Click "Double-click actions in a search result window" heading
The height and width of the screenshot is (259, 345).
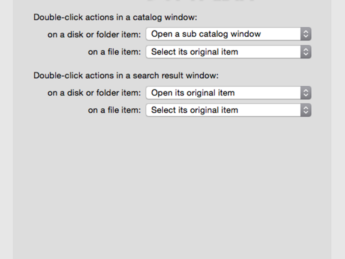126,75
